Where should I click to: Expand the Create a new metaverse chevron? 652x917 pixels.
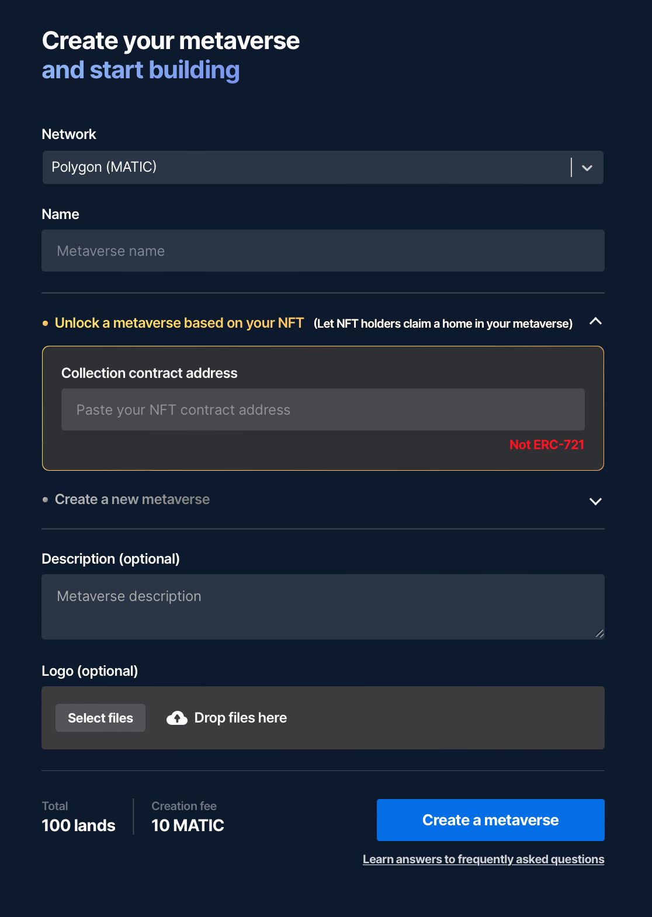tap(595, 501)
